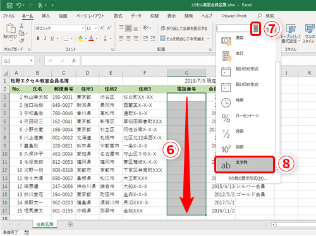Apply yellow fill color bucket
Screen dimensions: 316x236
80,39
